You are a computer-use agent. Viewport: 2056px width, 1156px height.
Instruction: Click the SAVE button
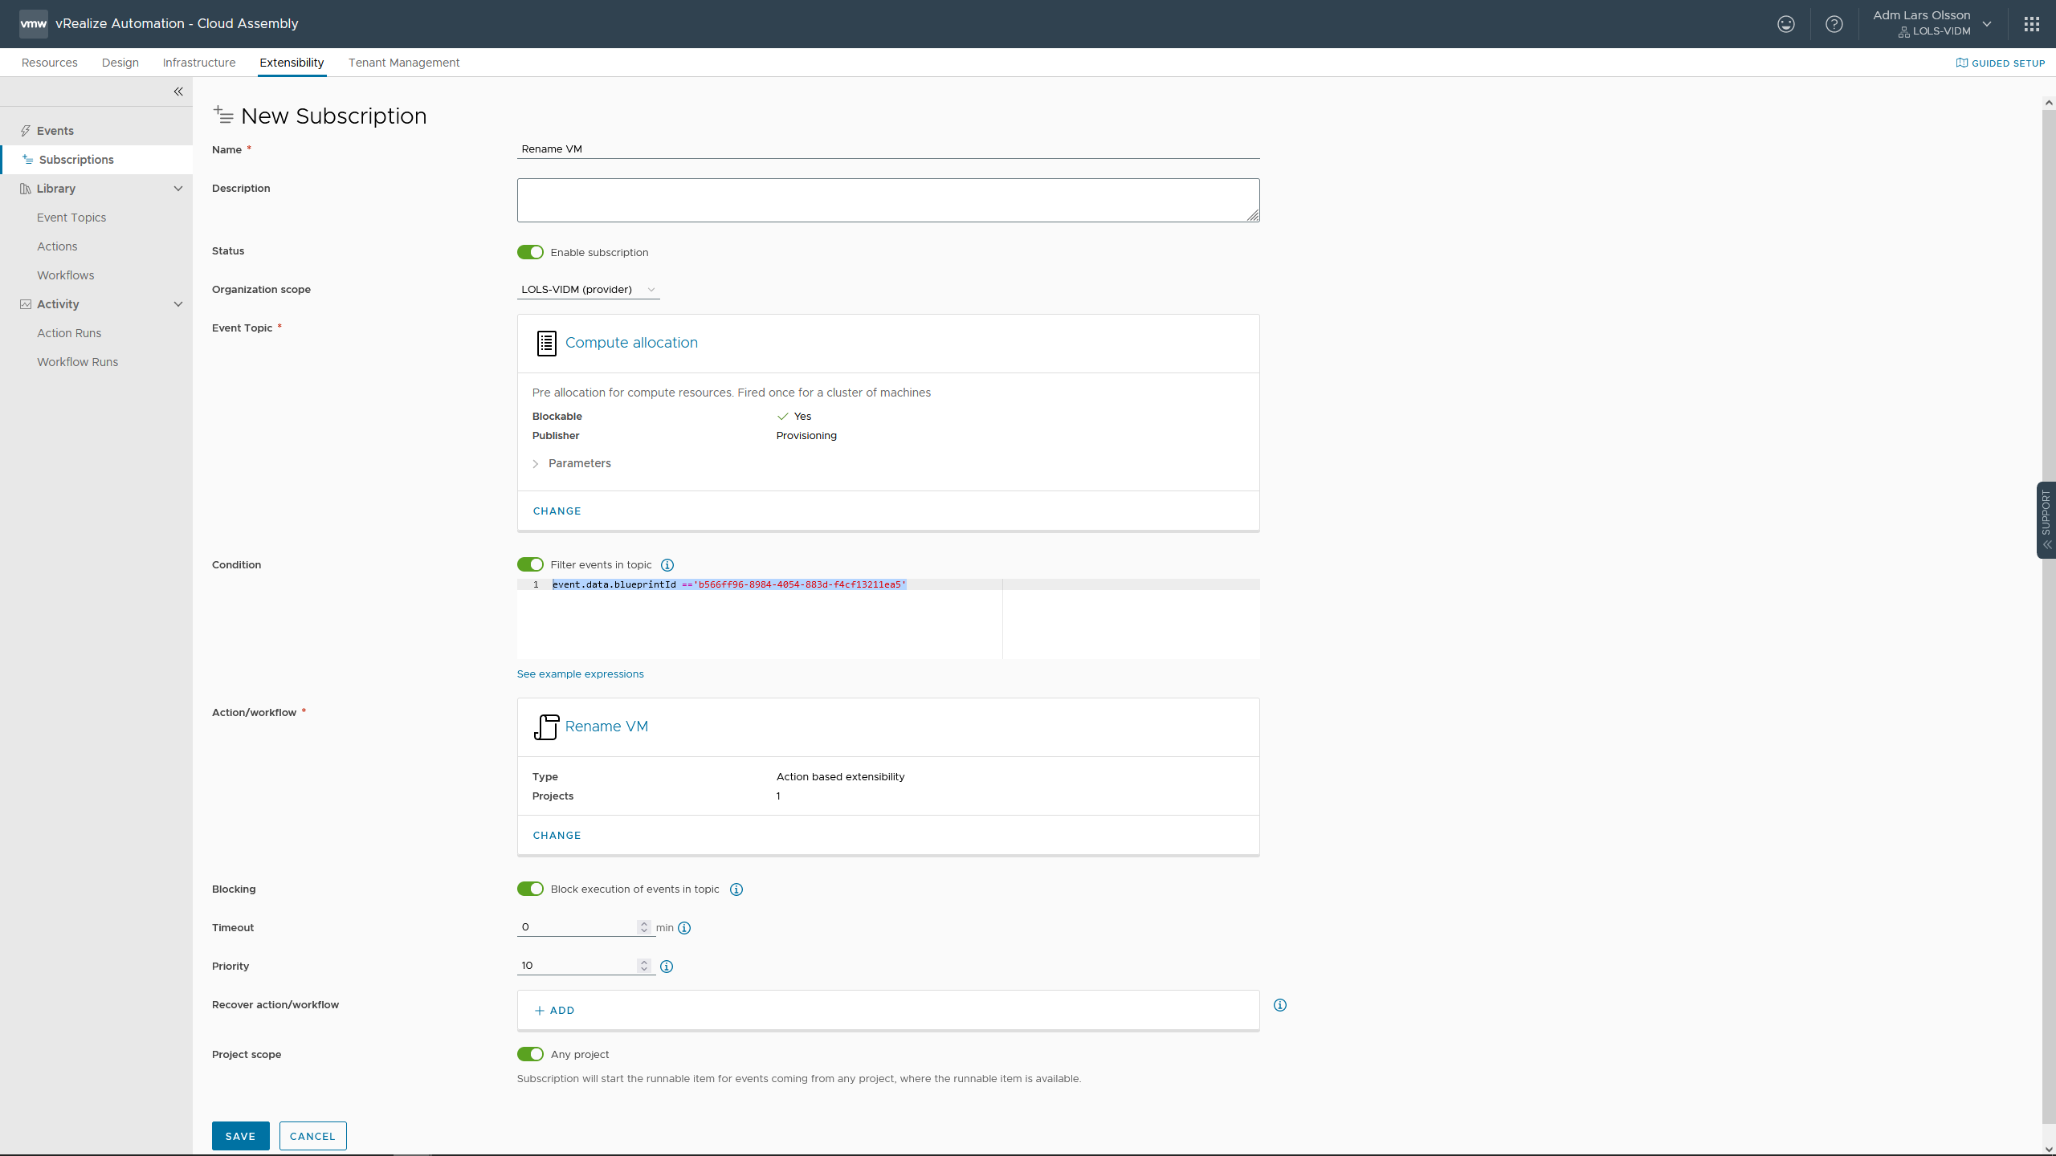point(240,1136)
